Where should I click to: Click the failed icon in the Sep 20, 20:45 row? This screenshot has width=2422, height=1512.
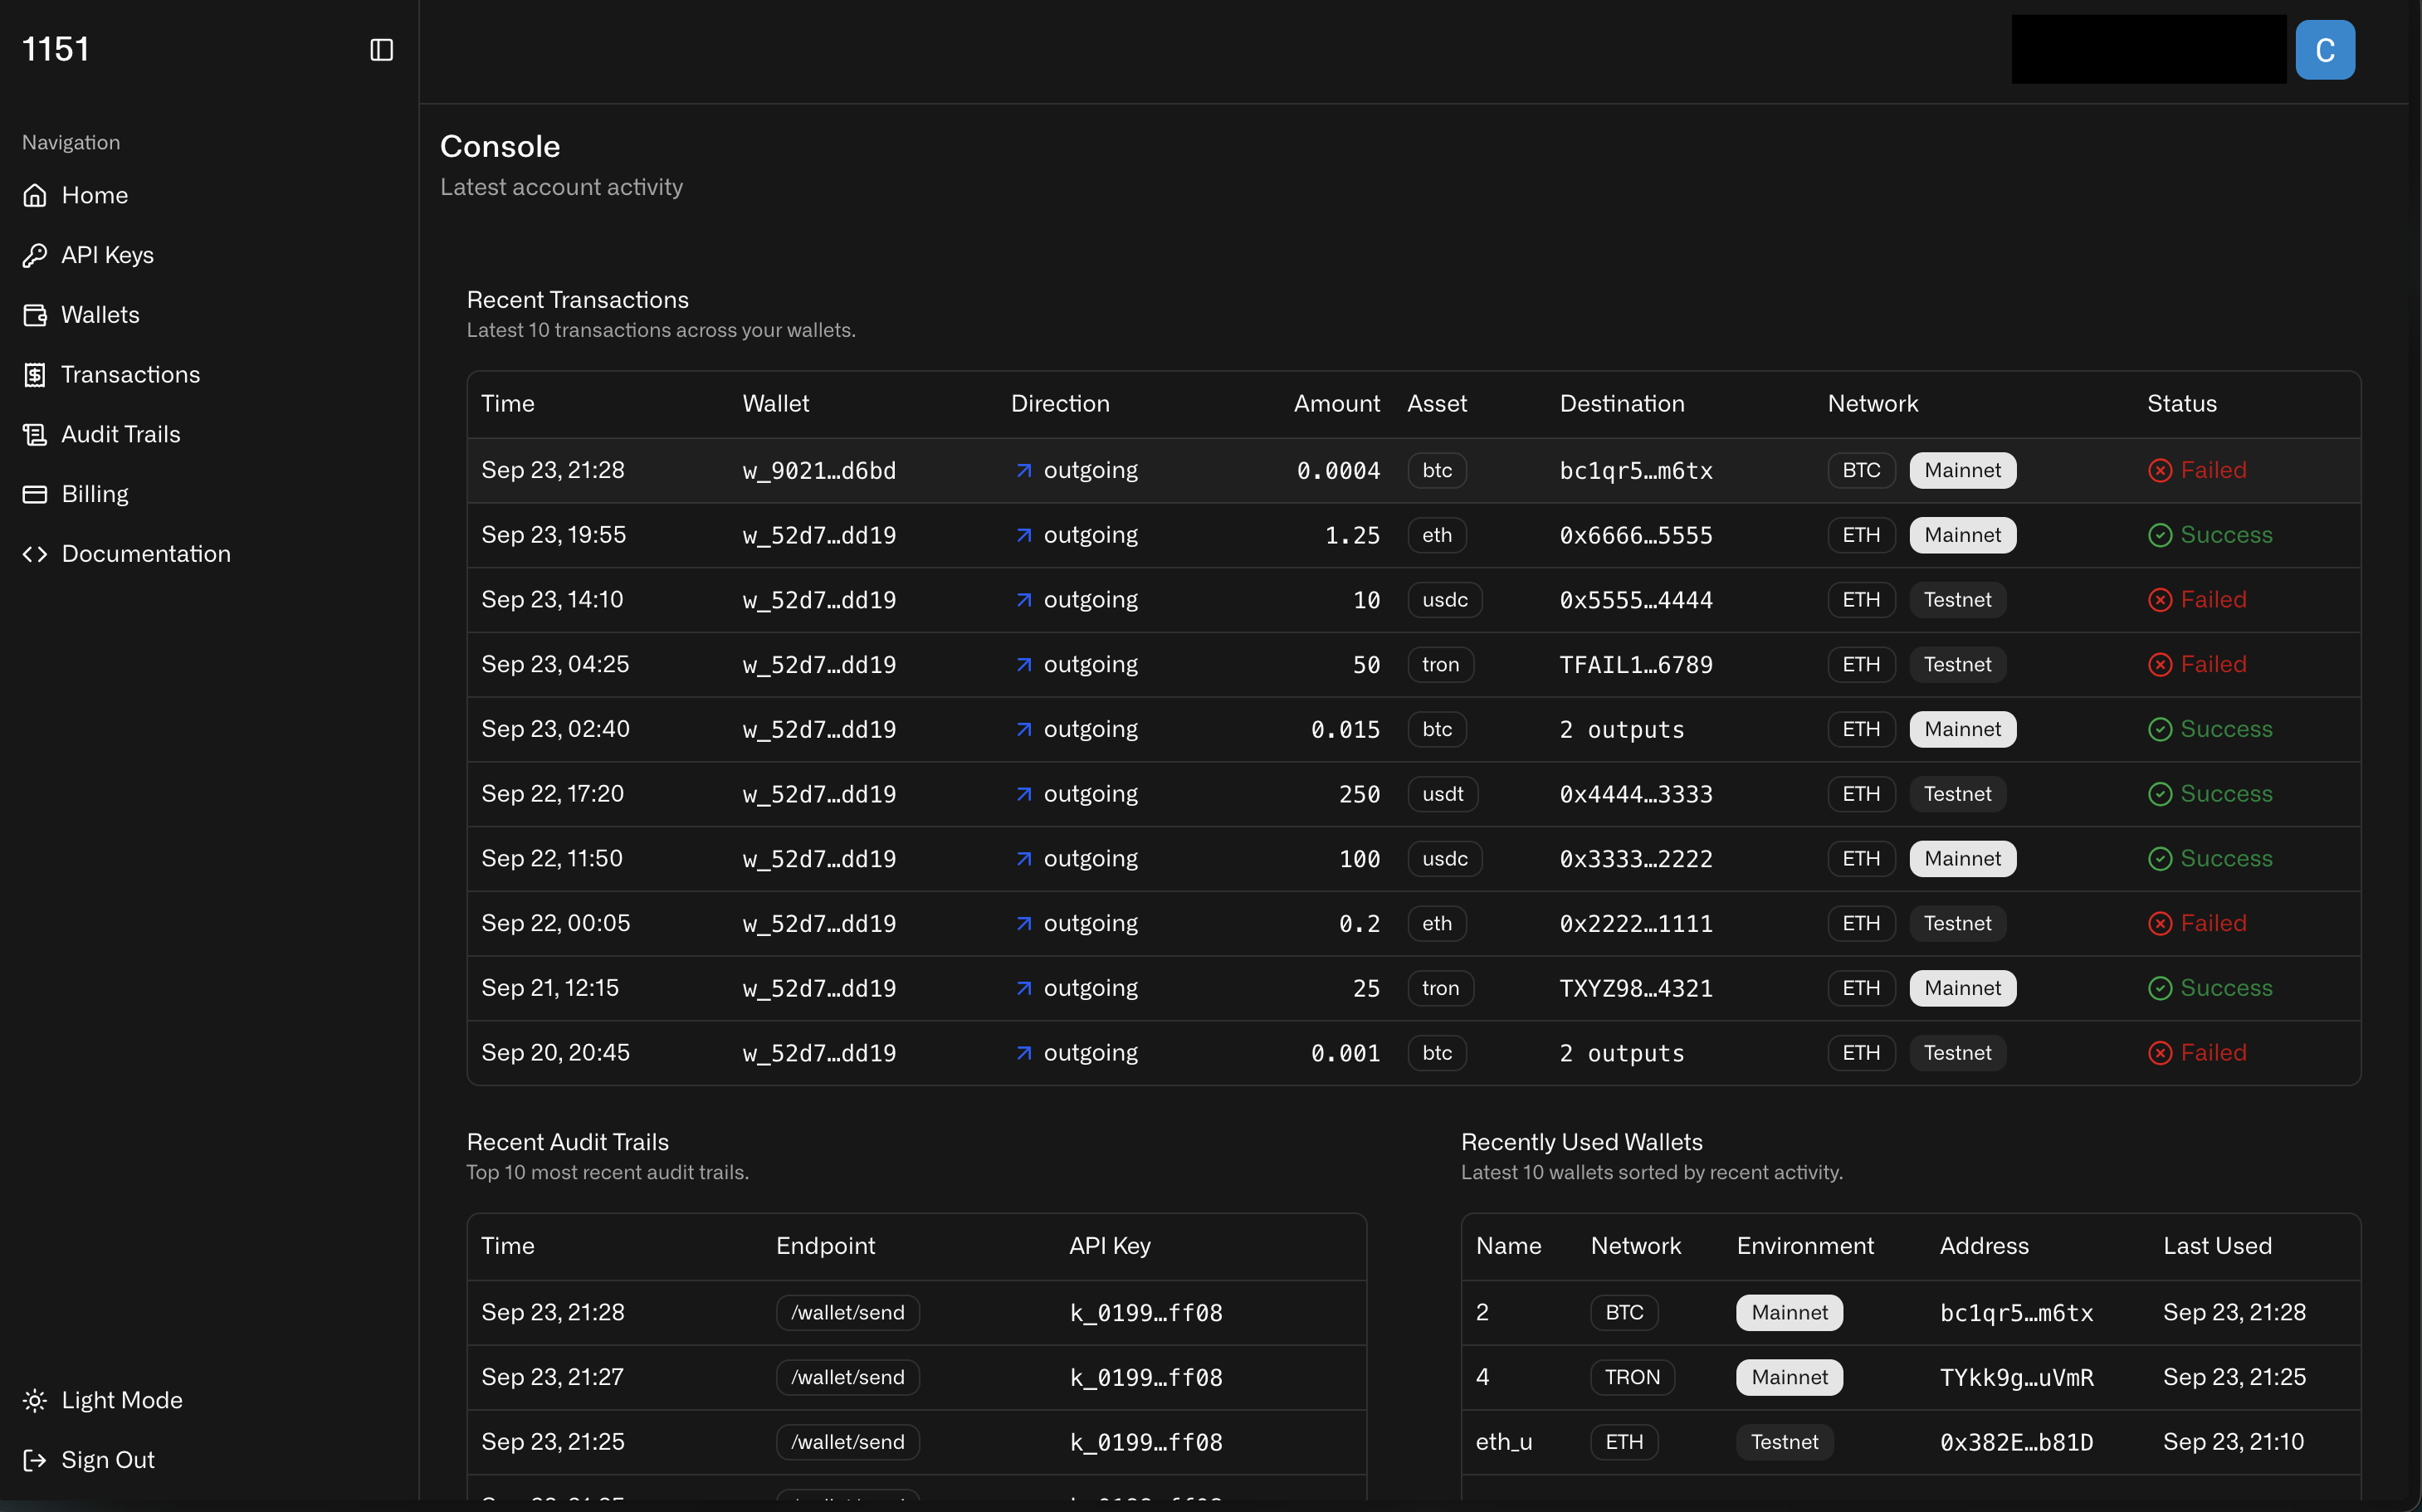pyautogui.click(x=2160, y=1053)
